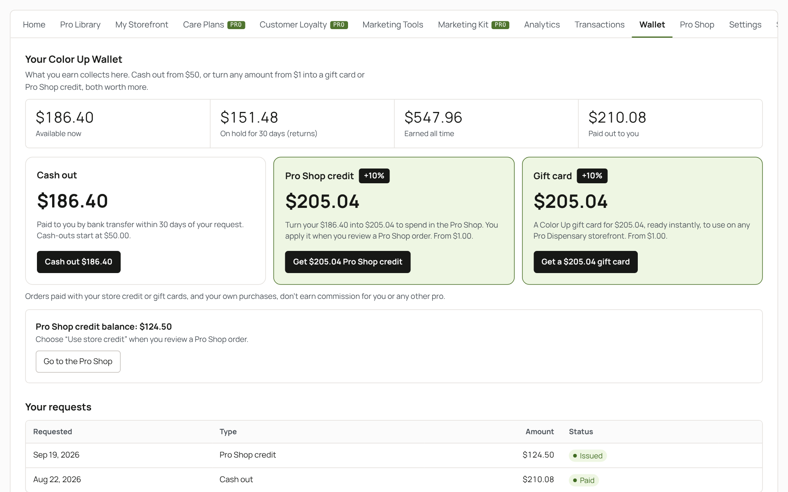Go to the Settings tab
Viewport: 788px width, 492px height.
(x=745, y=25)
